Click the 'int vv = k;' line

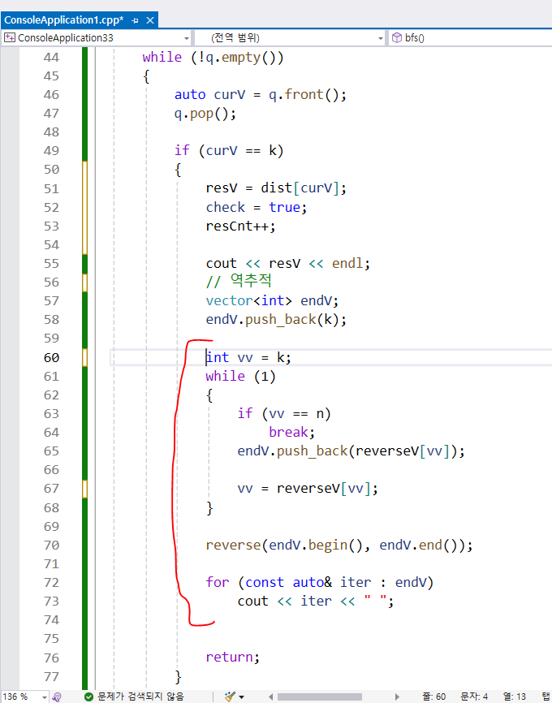coord(248,358)
